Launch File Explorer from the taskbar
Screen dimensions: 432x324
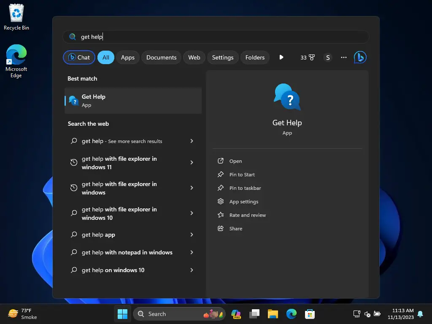point(273,314)
